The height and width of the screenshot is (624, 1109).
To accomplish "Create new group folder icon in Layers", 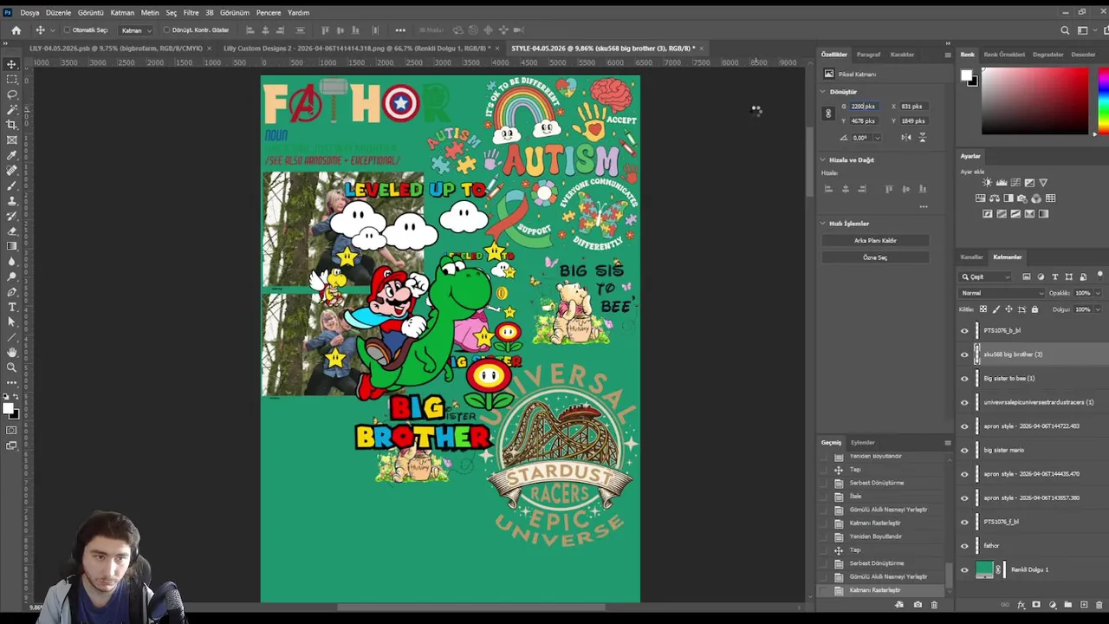I will pos(1067,605).
